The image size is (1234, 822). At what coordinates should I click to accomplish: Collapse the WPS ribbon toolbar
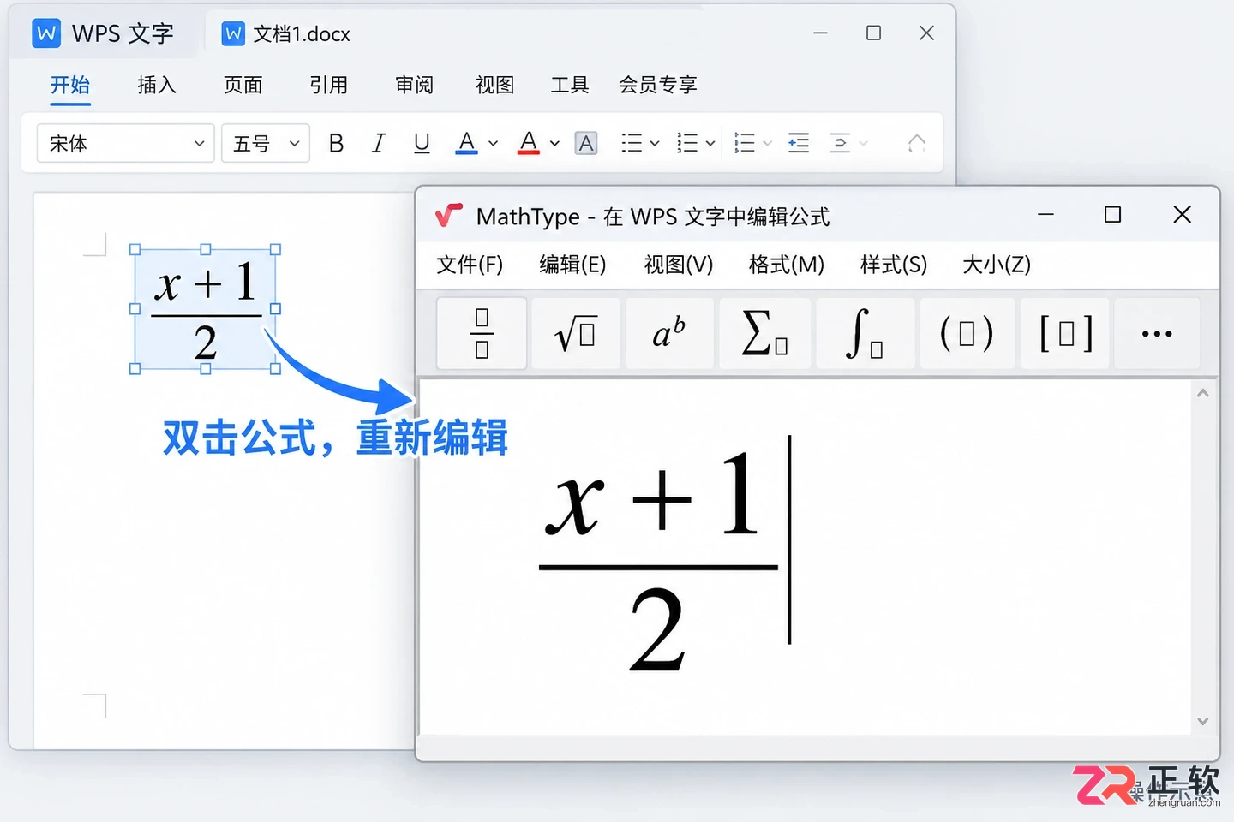click(x=917, y=143)
